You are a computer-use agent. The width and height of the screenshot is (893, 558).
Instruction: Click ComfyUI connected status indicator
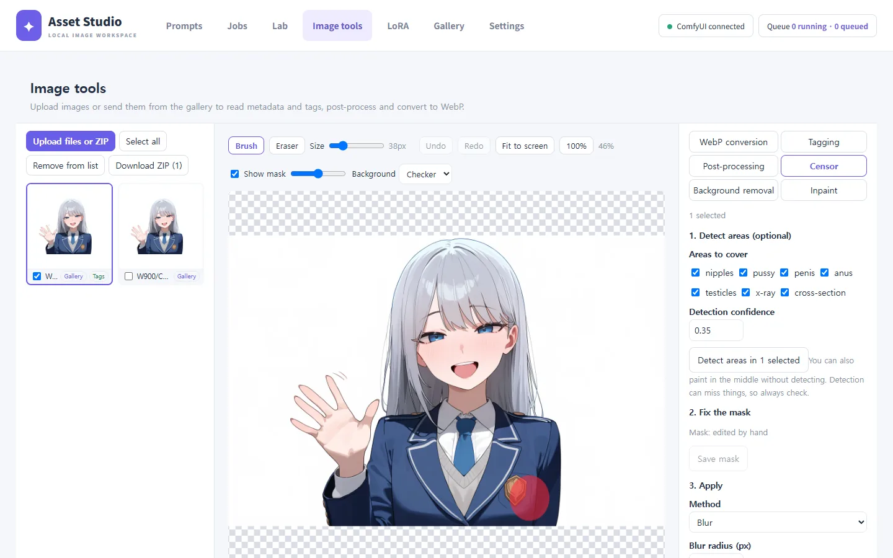[x=706, y=26]
